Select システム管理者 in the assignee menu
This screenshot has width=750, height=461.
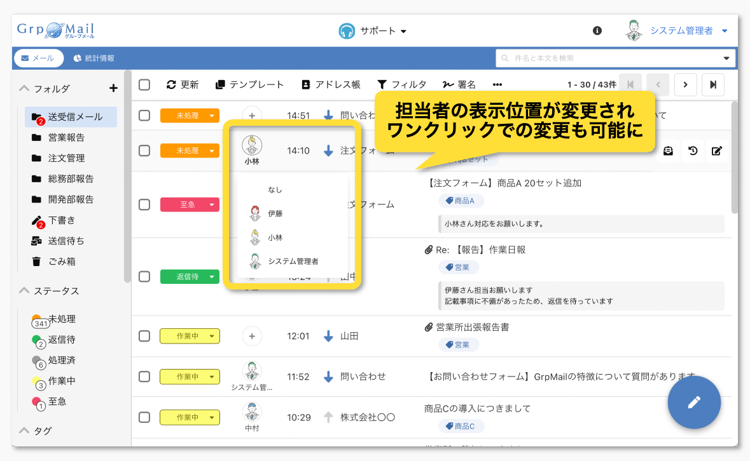[292, 261]
